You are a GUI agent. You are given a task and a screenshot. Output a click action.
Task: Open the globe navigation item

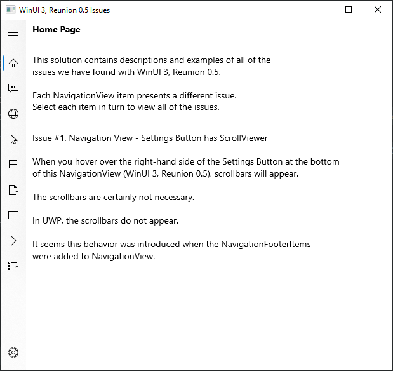pos(13,114)
